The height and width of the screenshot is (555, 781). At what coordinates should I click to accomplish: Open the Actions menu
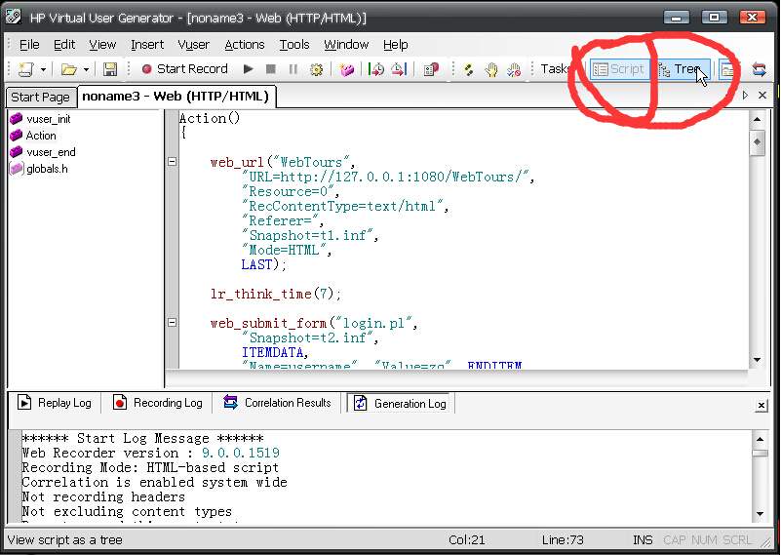pos(245,44)
